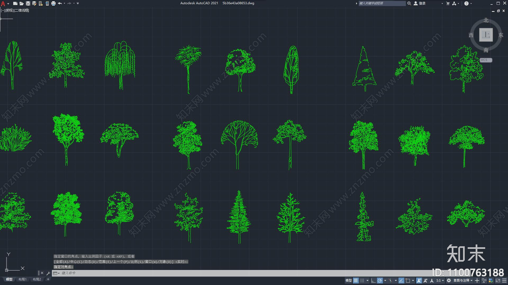Click the Autodesk connection triangle icon
Screen dimensions: 508x285
pos(454,3)
